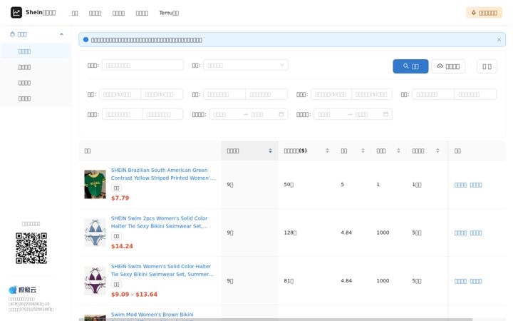513x321 pixels.
Task: Click the small button right of cloud button
Action: (x=487, y=66)
